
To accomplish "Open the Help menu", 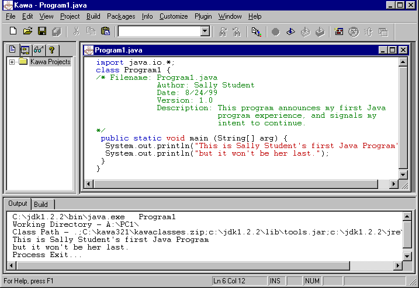I will pos(255,16).
